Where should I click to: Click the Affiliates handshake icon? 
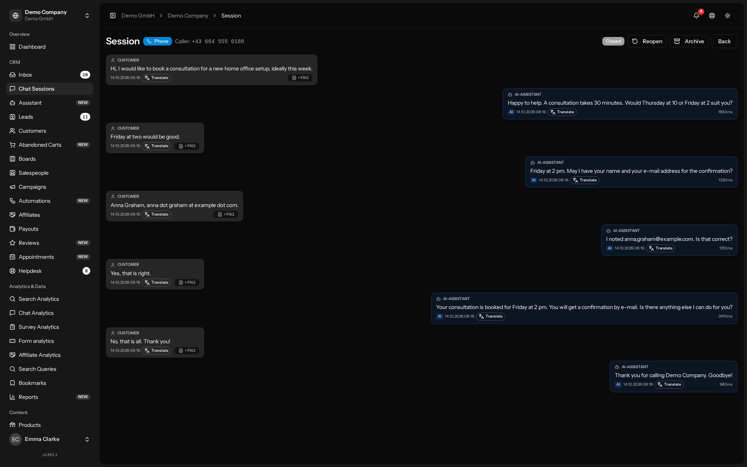[x=12, y=215]
